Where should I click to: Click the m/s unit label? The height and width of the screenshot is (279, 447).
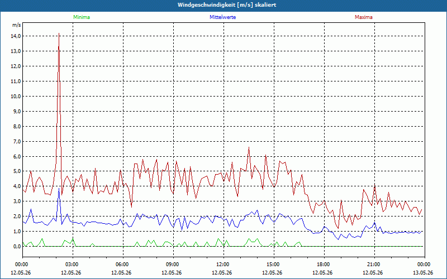coord(17,25)
